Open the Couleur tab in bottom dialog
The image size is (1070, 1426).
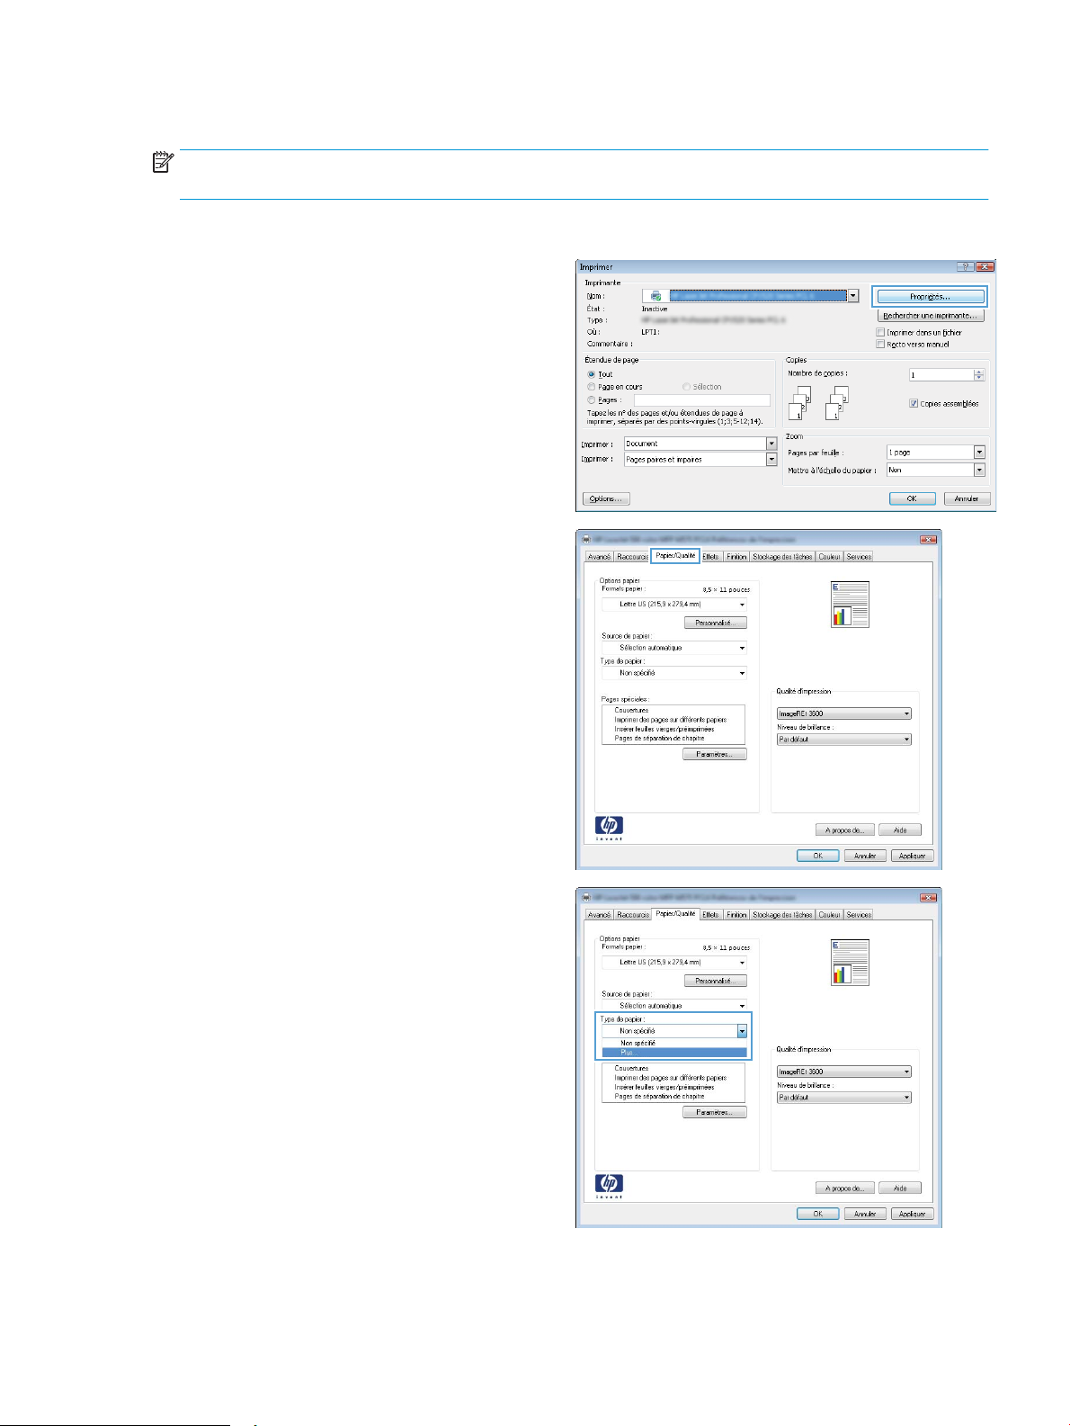pos(829,915)
